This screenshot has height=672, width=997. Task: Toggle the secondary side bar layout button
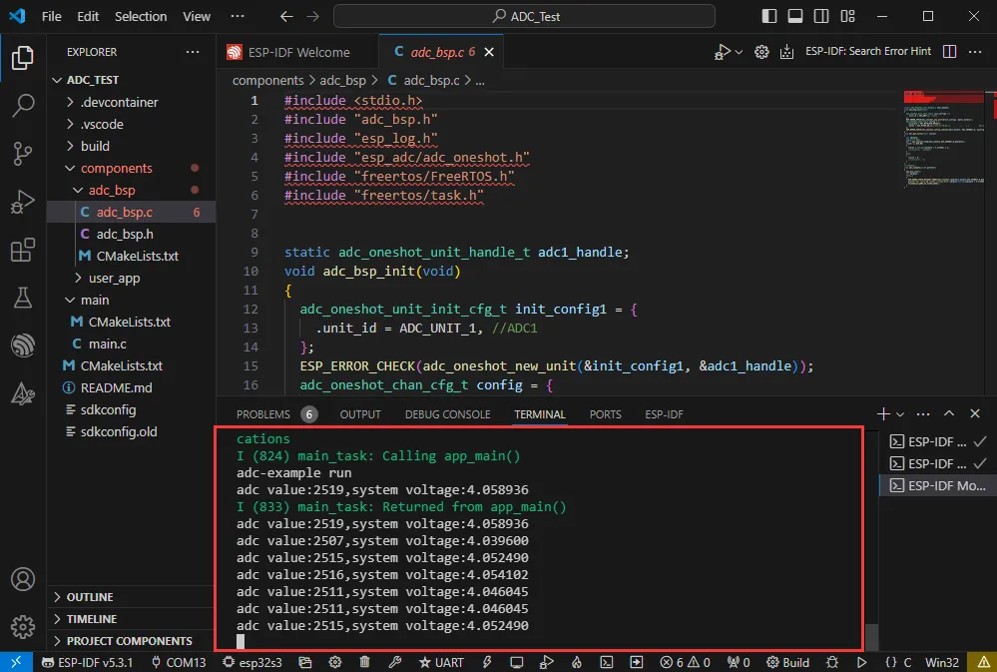point(822,16)
